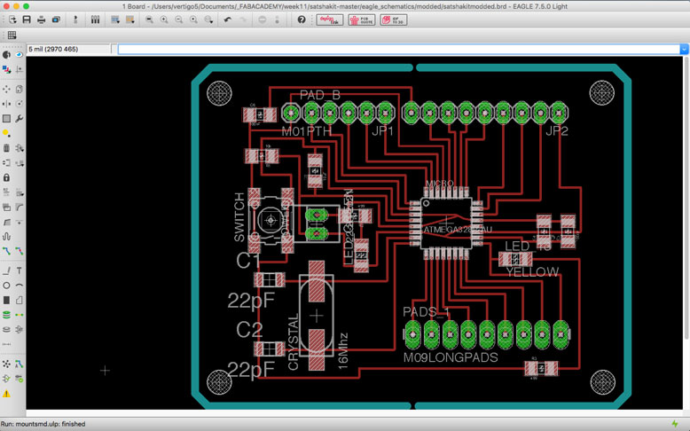Select the Name tool
The image size is (690, 431).
click(x=6, y=192)
